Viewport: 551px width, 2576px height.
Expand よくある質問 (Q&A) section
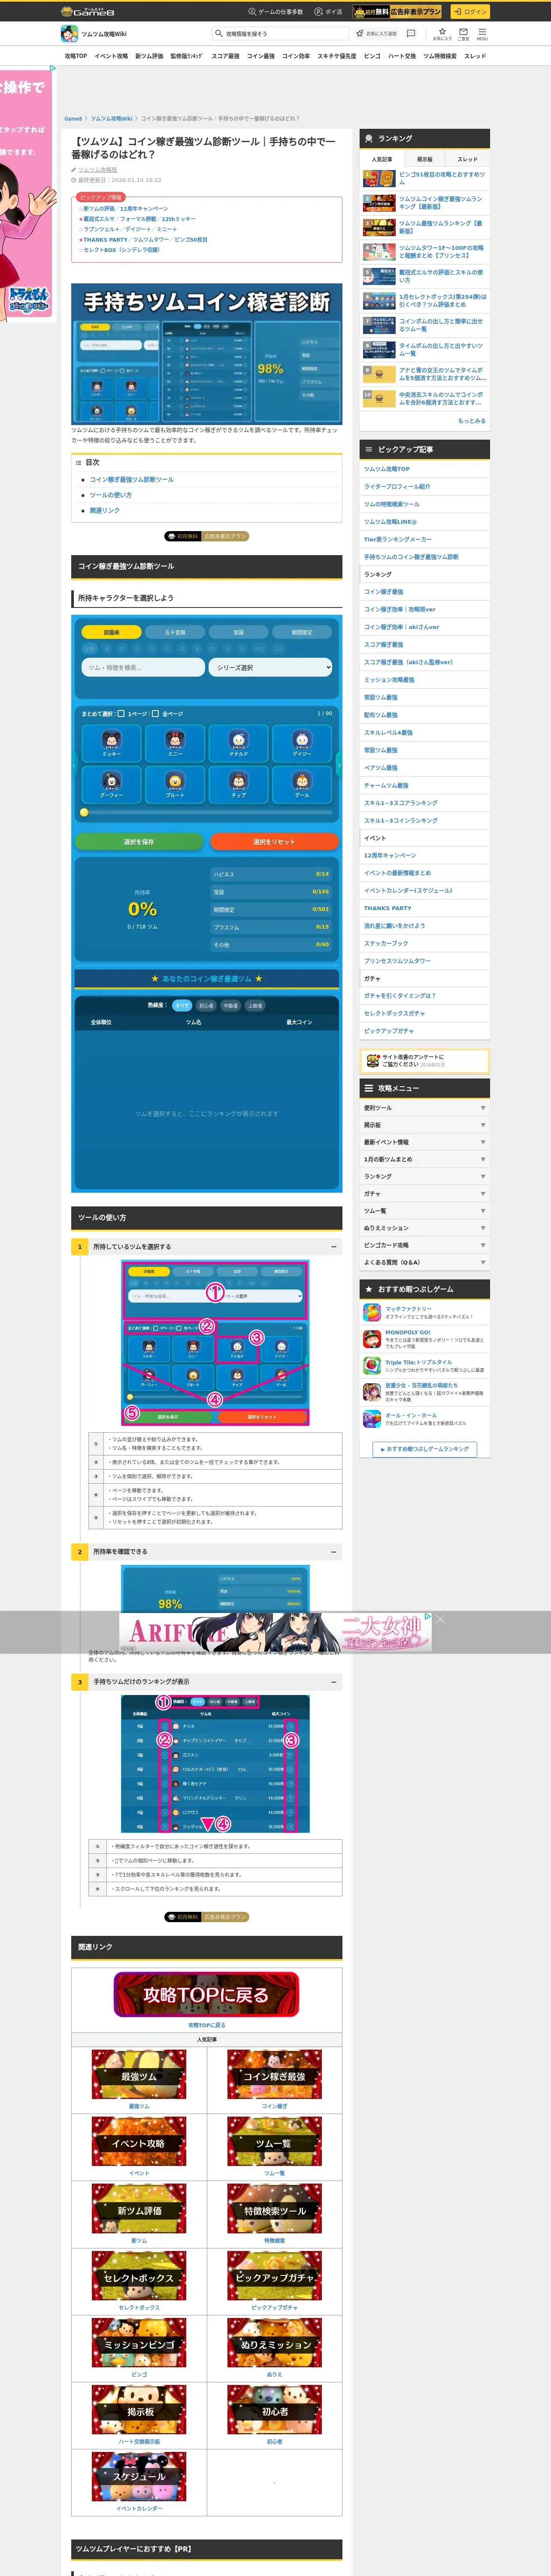click(x=425, y=1262)
